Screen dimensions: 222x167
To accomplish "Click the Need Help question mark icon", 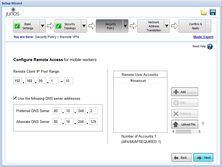I will coord(210,46).
